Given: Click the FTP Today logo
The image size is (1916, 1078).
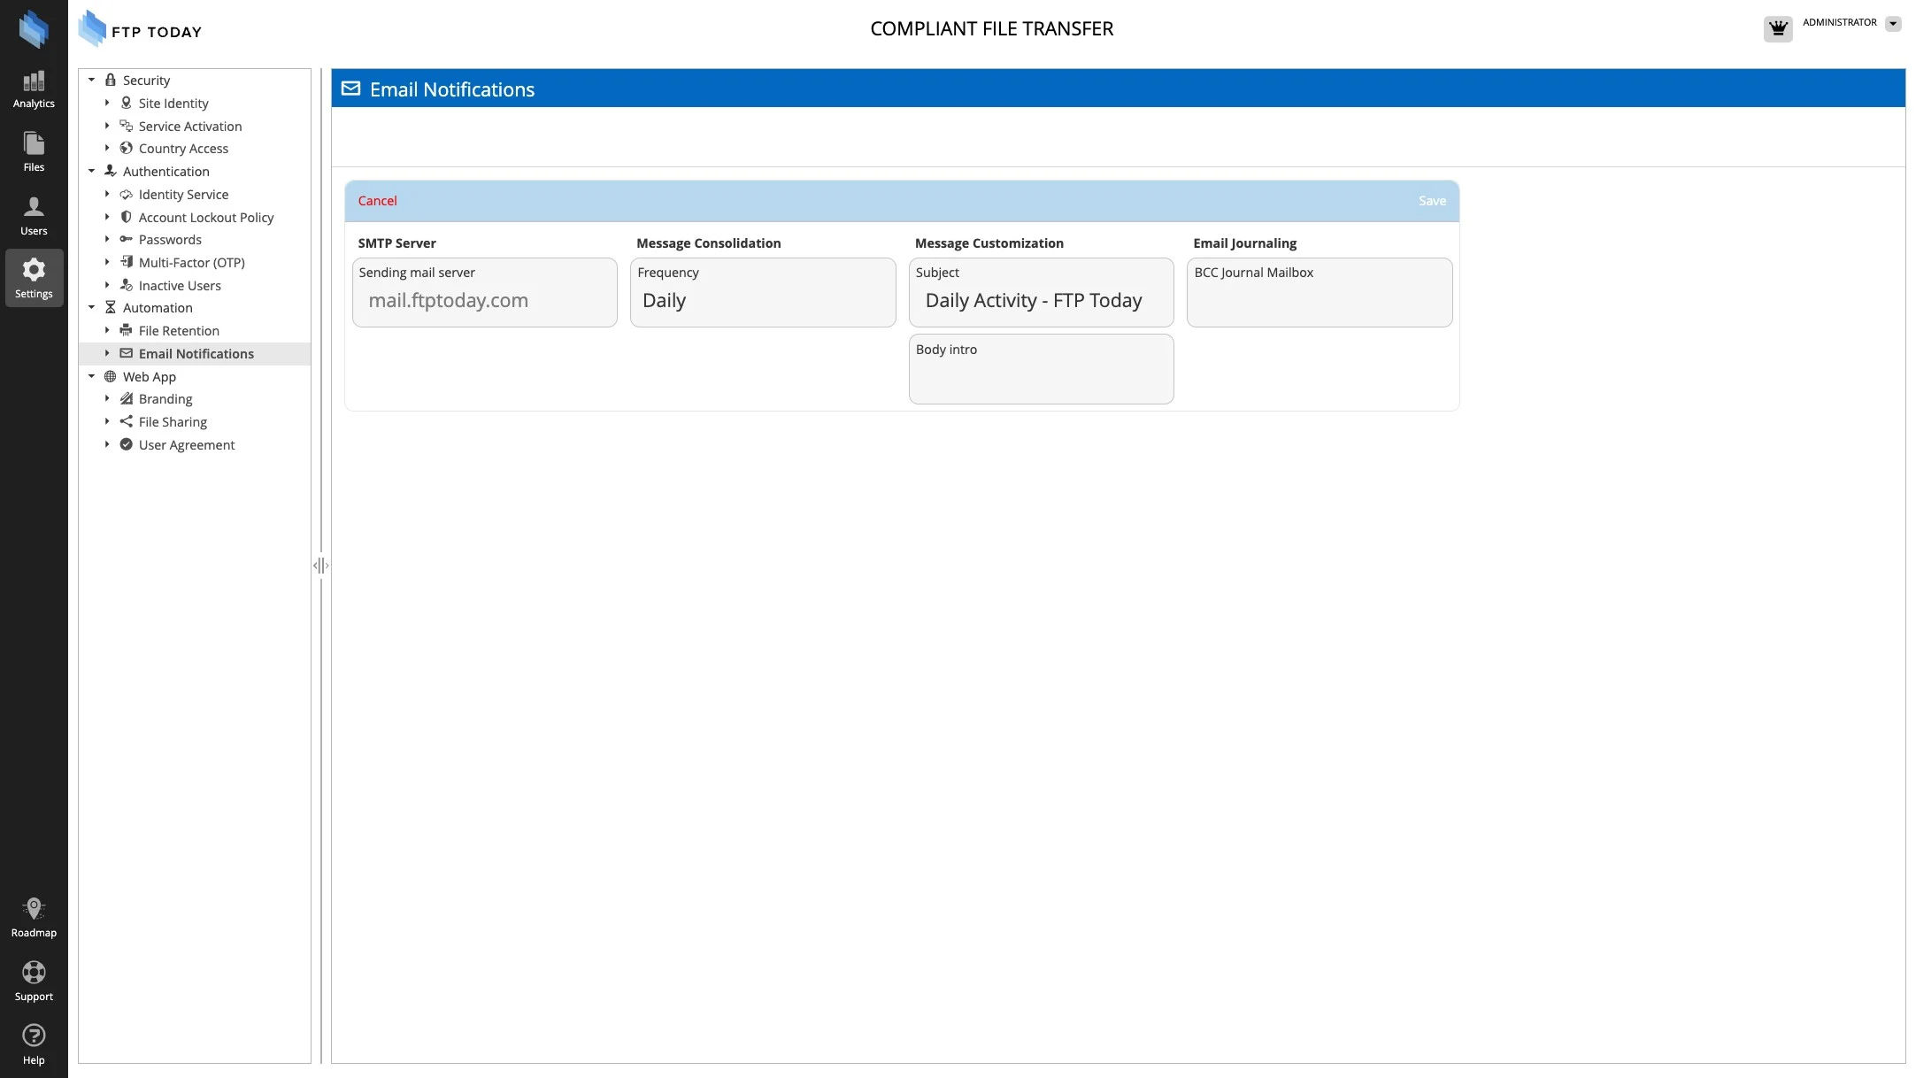Looking at the screenshot, I should point(141,29).
